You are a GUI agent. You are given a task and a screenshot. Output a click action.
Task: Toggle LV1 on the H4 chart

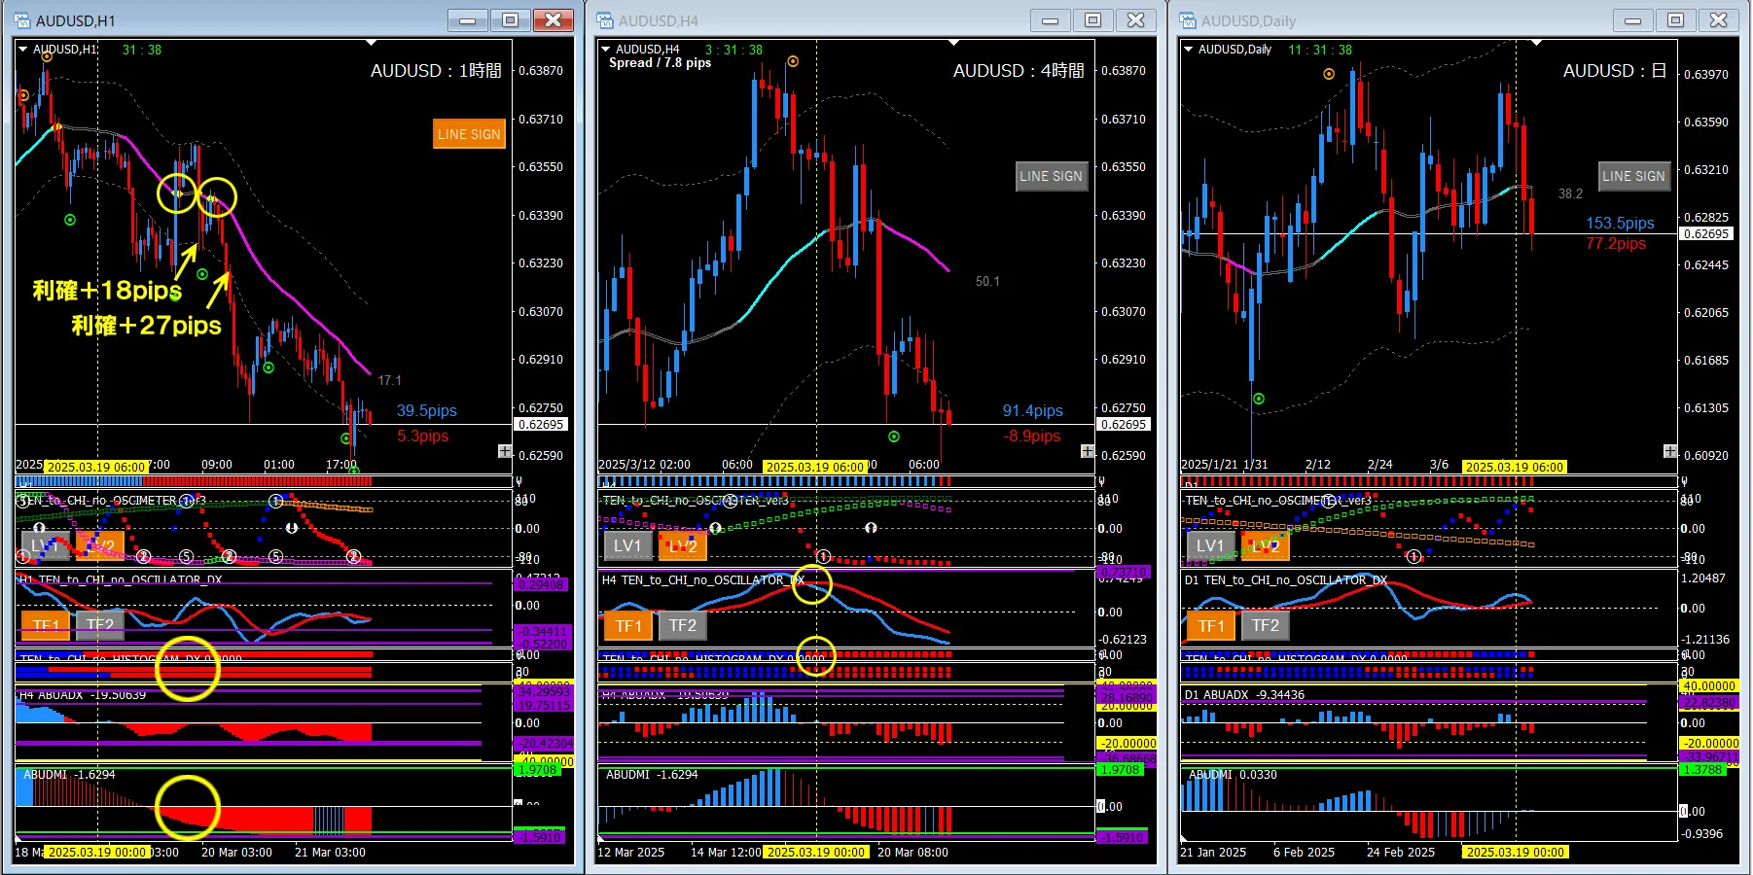coord(627,545)
